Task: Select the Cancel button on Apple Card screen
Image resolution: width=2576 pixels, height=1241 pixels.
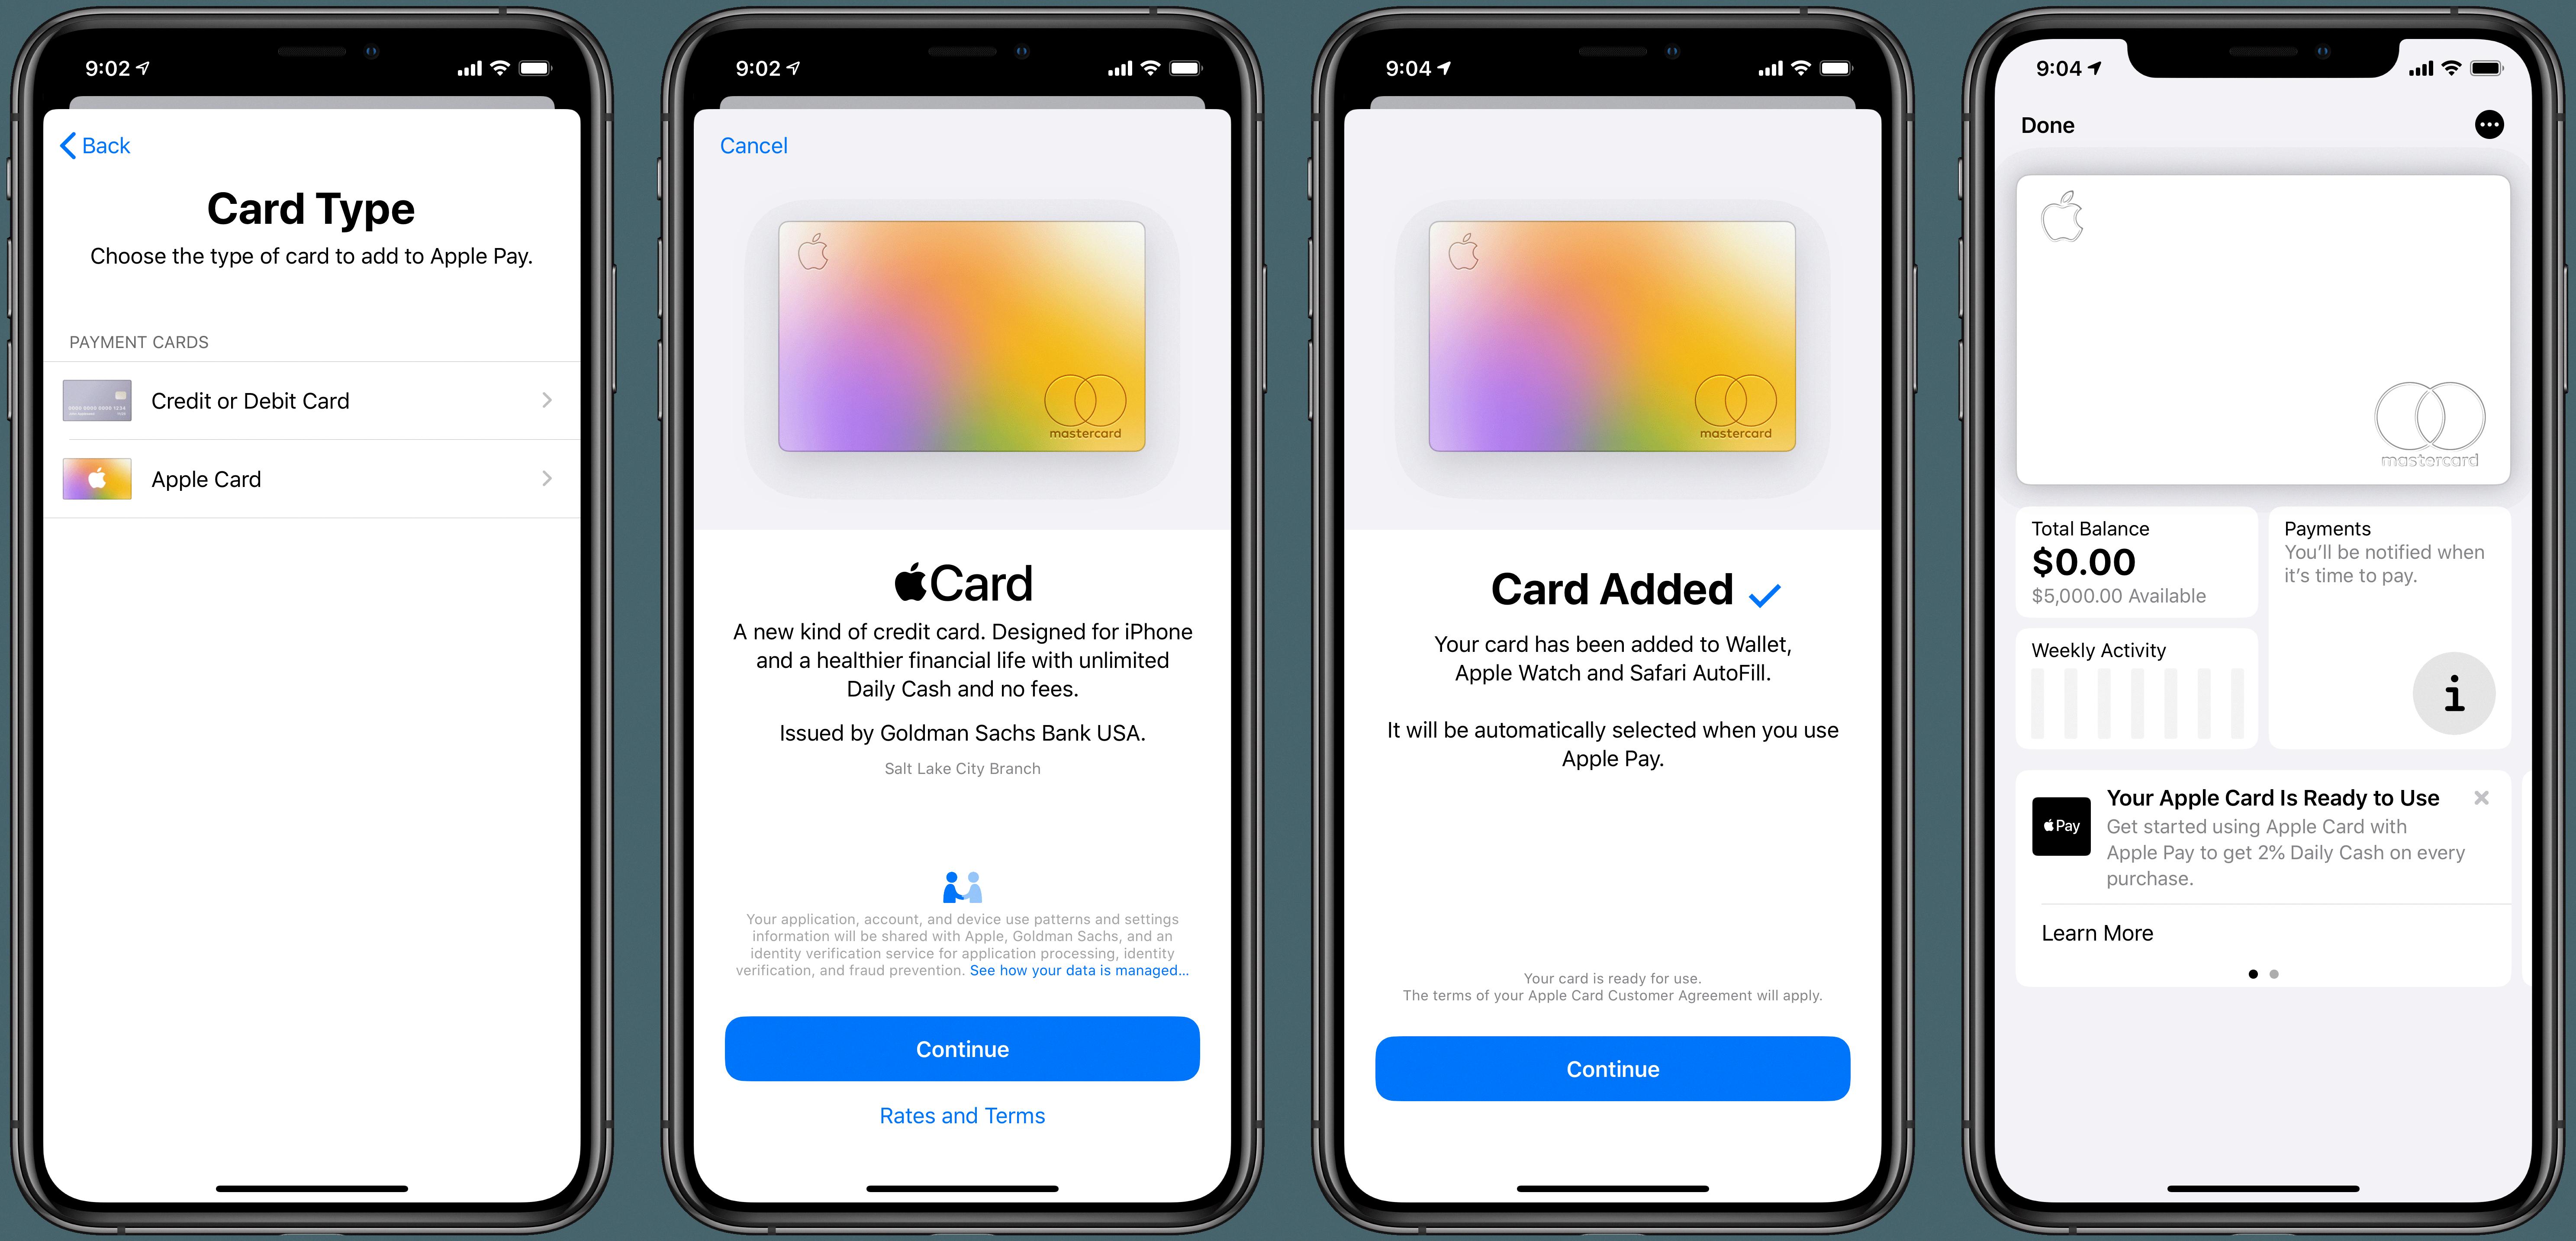Action: pyautogui.click(x=754, y=146)
